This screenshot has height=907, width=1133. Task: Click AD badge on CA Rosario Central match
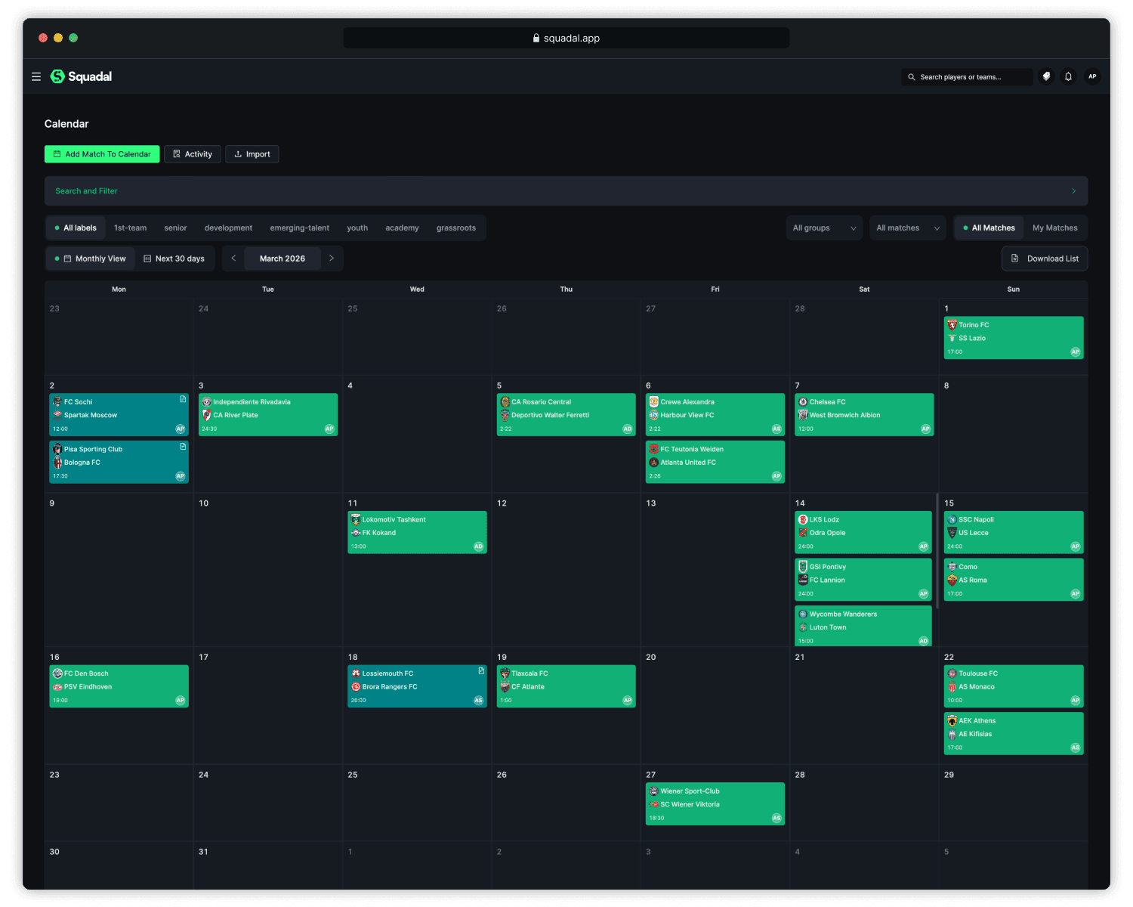tap(627, 429)
